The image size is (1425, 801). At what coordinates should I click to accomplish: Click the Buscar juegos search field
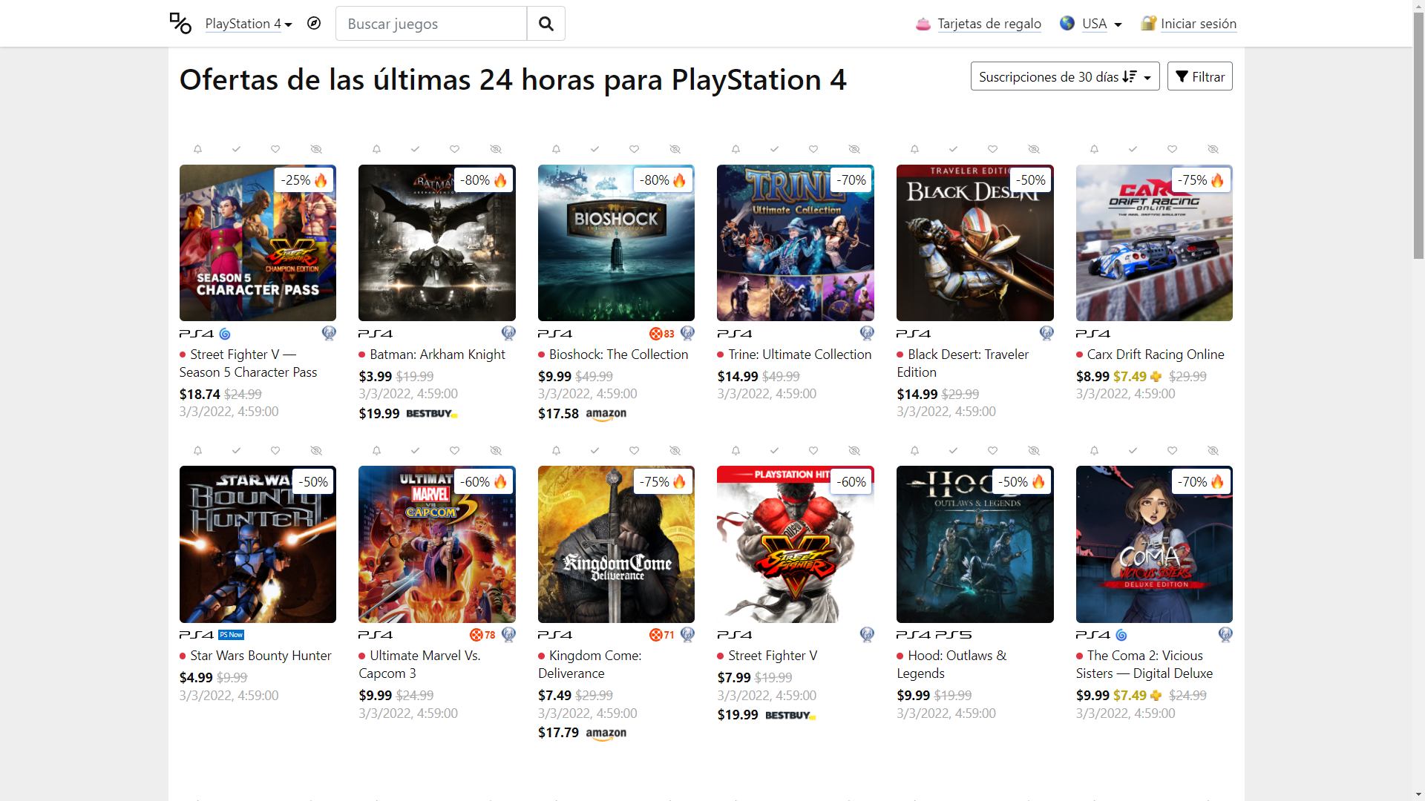(x=431, y=24)
